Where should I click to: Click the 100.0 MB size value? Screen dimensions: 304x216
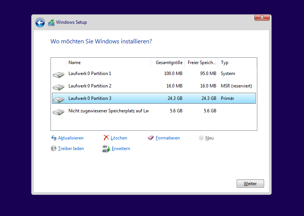(173, 74)
